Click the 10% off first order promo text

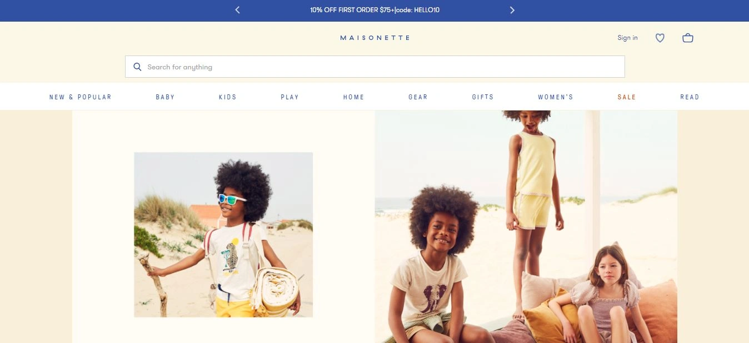coord(375,10)
